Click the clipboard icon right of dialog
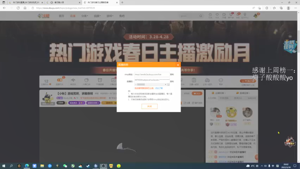300x169 pixels. tap(194, 80)
